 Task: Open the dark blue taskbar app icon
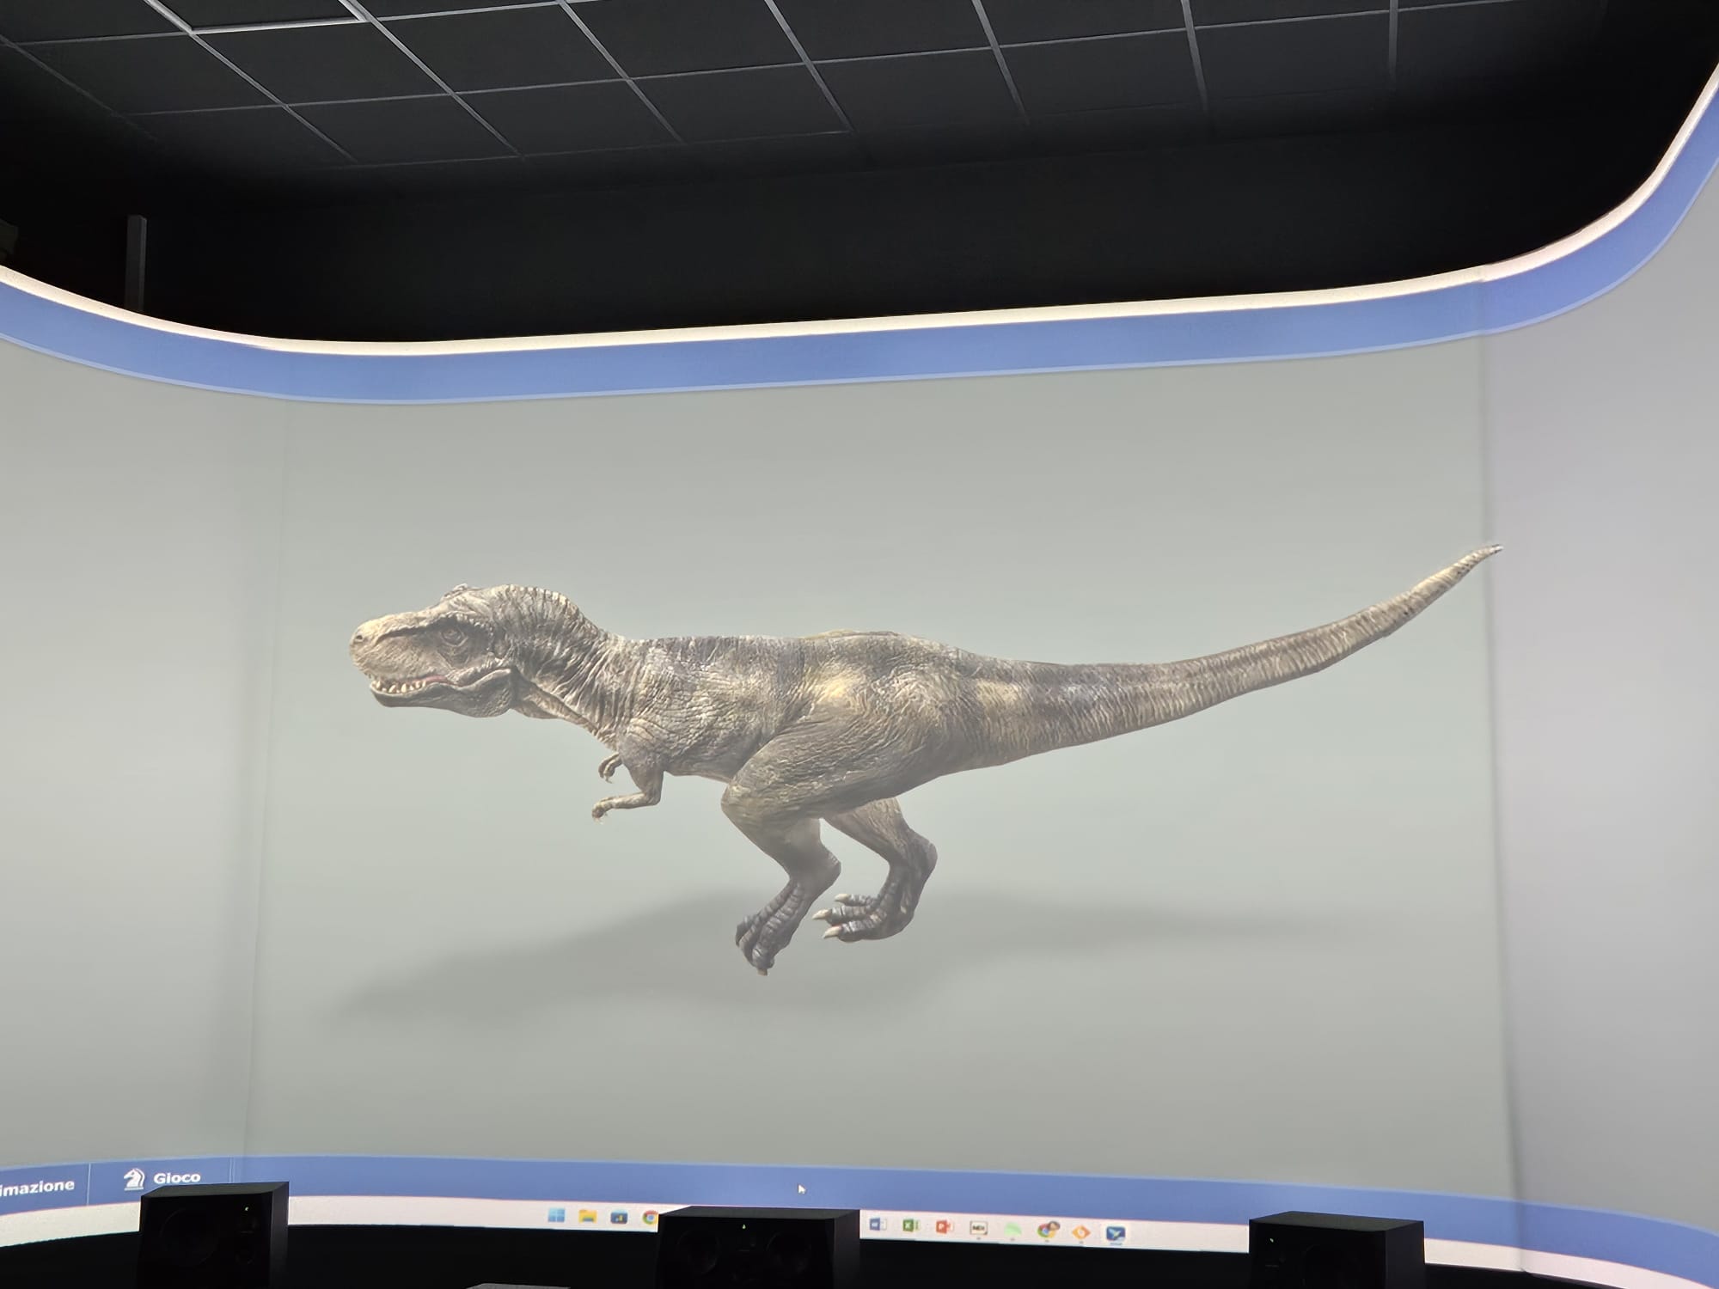pos(619,1217)
